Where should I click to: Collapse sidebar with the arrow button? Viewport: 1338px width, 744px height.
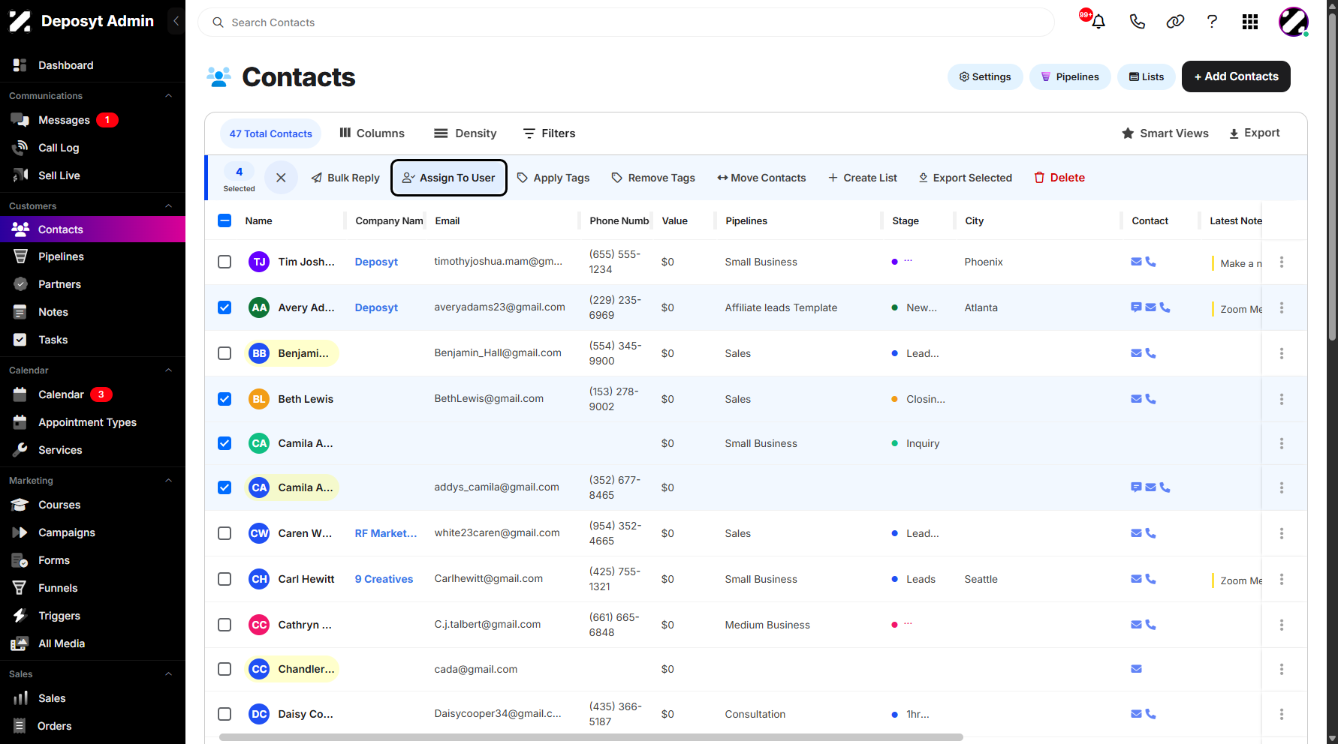[x=176, y=21]
